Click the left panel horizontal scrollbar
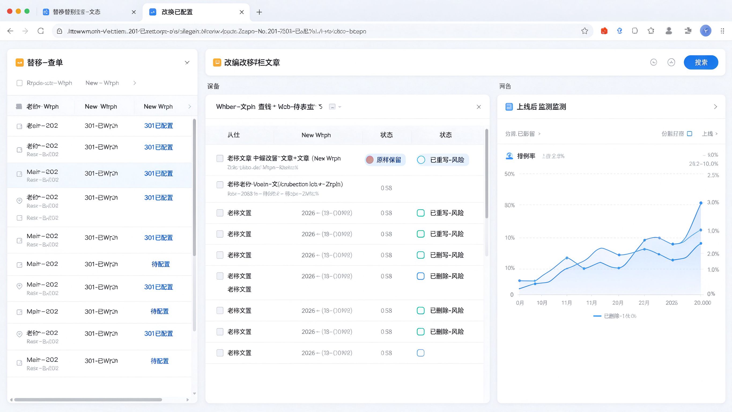 click(88, 399)
